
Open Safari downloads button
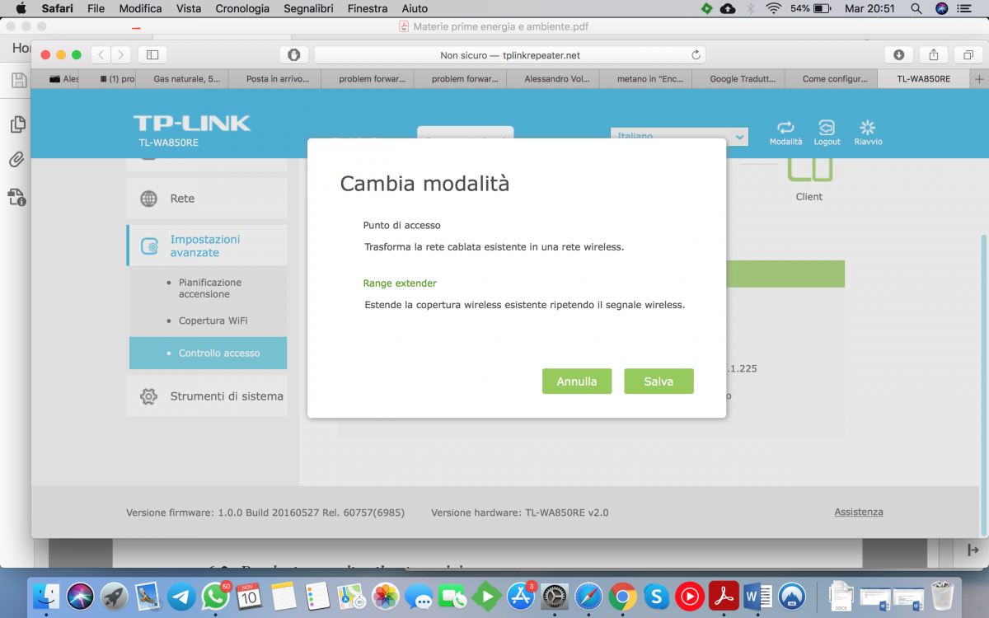coord(899,54)
